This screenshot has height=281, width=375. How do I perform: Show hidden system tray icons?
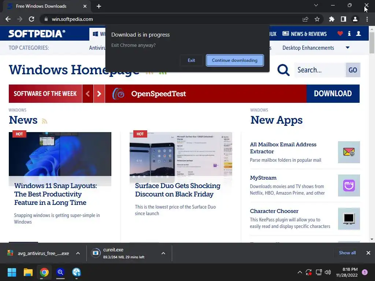click(x=300, y=272)
